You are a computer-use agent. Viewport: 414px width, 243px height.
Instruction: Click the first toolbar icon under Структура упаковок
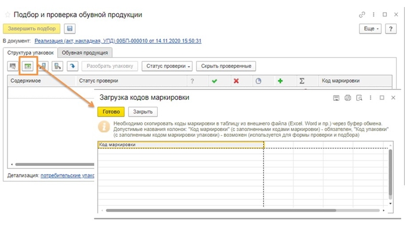(12, 66)
